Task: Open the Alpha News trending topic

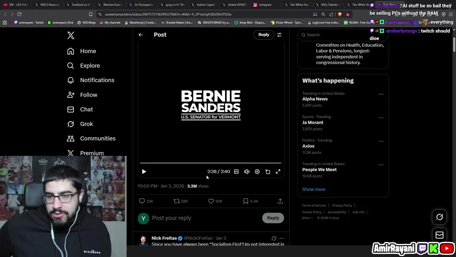Action: [315, 99]
